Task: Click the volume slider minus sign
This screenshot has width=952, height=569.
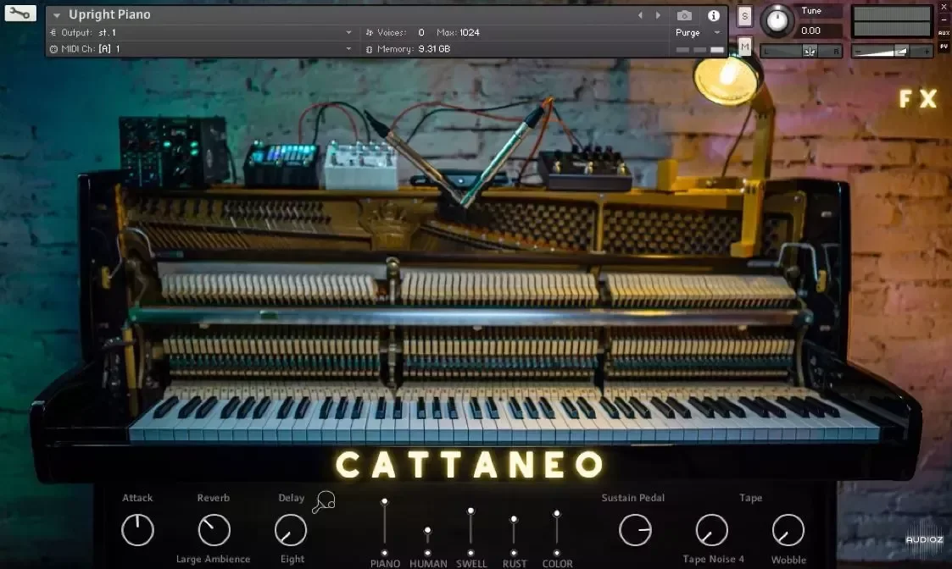Action: coord(858,52)
